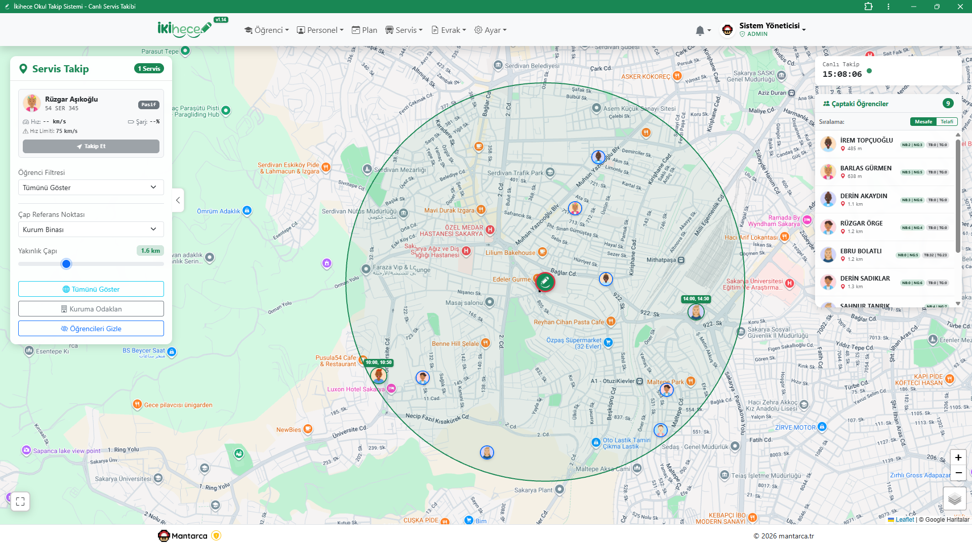972x546 pixels.
Task: Toggle Öğrencileri Gizle visibility button
Action: tap(91, 329)
